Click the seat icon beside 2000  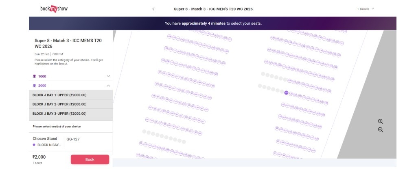35,86
